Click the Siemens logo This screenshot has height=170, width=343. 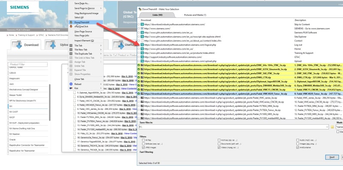click(x=19, y=7)
